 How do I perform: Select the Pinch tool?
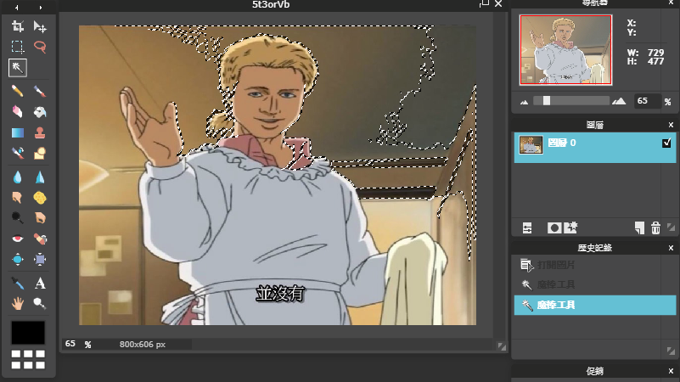(x=40, y=259)
